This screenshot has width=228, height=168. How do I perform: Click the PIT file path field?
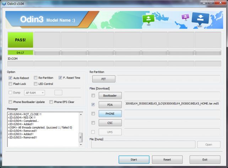coord(169,79)
